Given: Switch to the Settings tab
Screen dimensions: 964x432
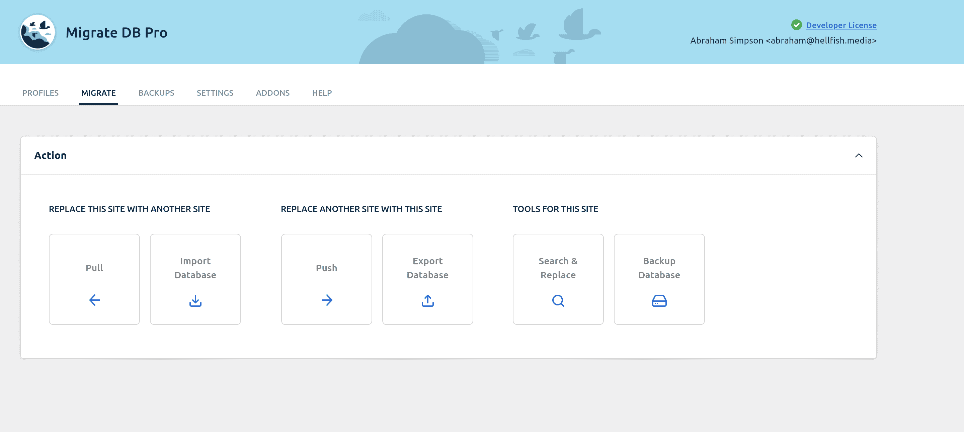Looking at the screenshot, I should (215, 93).
